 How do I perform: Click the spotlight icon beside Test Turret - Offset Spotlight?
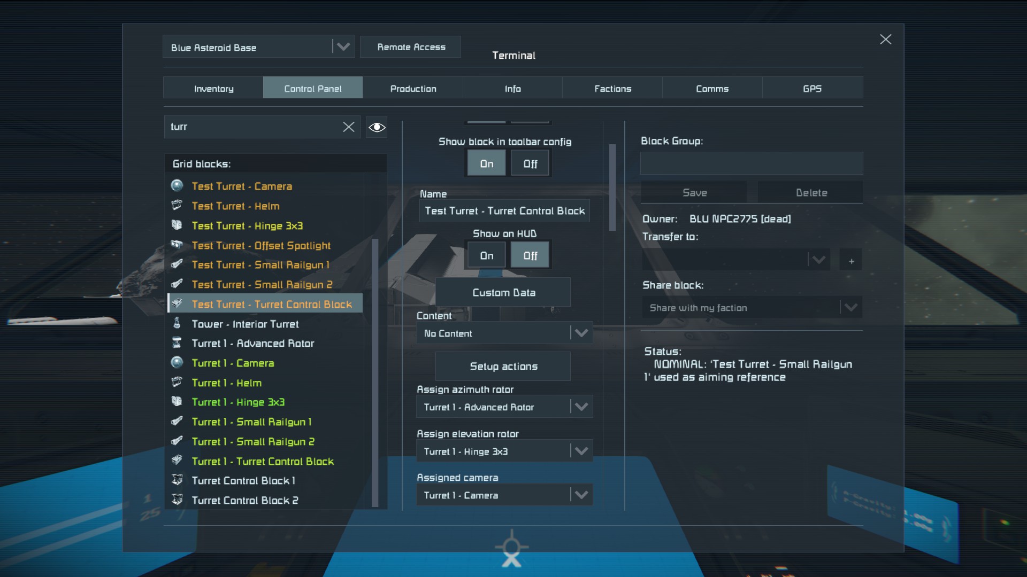coord(177,245)
